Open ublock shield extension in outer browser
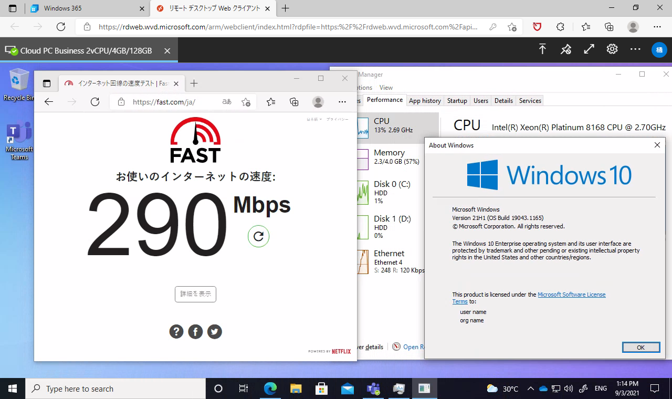The image size is (672, 399). tap(537, 27)
